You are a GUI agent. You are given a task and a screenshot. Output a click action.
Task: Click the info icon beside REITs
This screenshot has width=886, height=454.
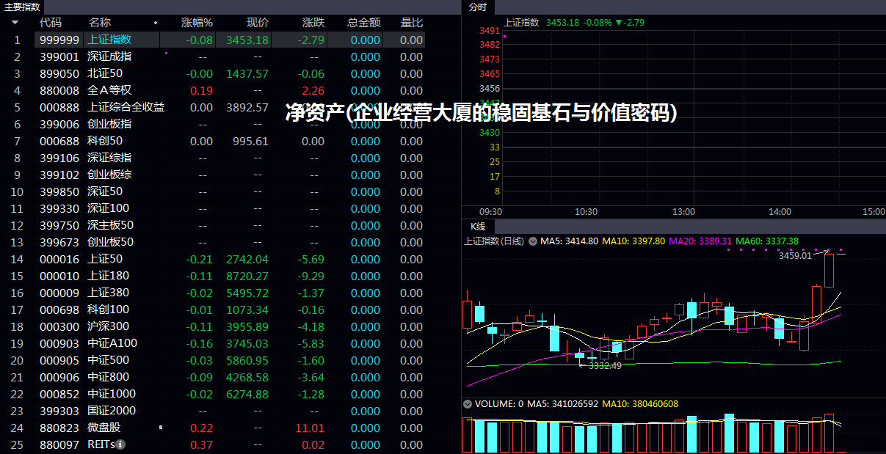120,444
